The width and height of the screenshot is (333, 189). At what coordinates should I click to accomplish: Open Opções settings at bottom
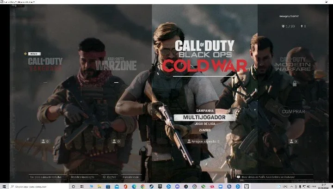110,177
